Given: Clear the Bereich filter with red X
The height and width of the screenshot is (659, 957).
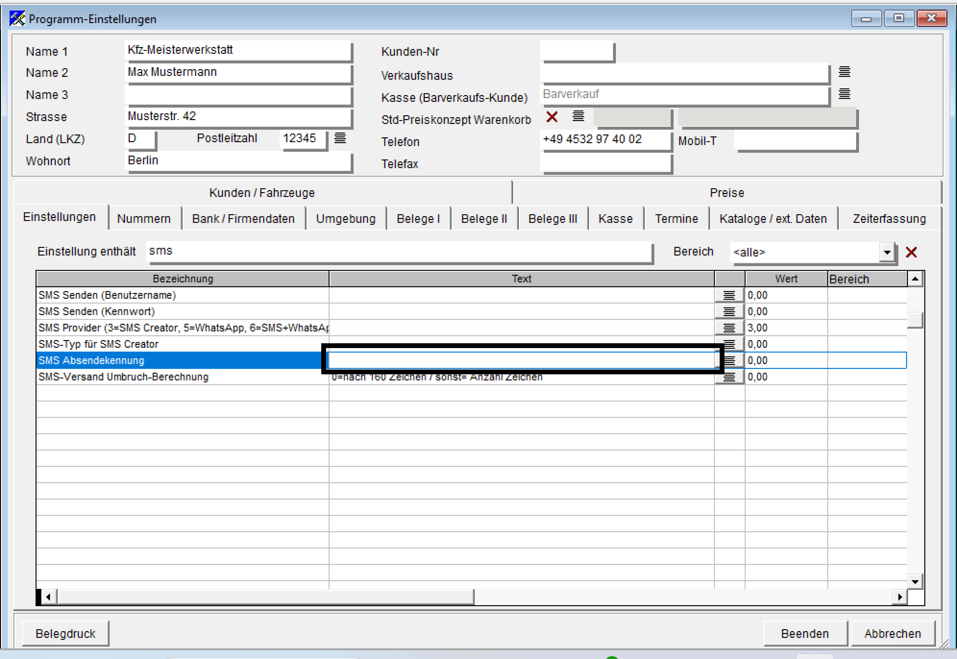Looking at the screenshot, I should pyautogui.click(x=911, y=252).
